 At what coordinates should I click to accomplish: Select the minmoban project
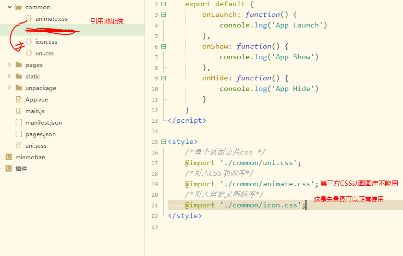pyautogui.click(x=30, y=157)
